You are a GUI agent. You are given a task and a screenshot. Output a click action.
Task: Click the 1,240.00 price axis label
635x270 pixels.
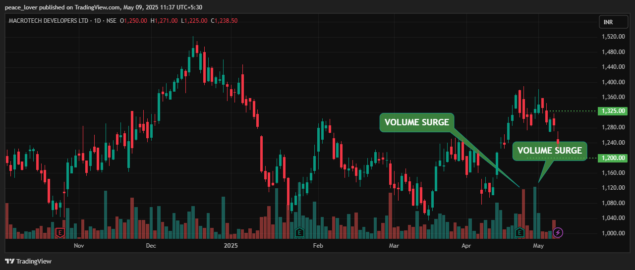coord(613,143)
